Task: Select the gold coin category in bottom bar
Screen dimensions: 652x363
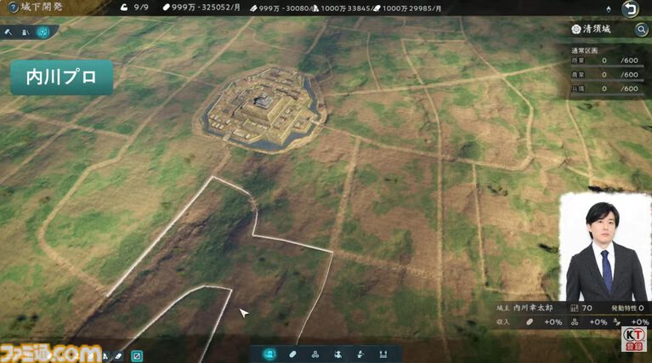Action: [292, 354]
